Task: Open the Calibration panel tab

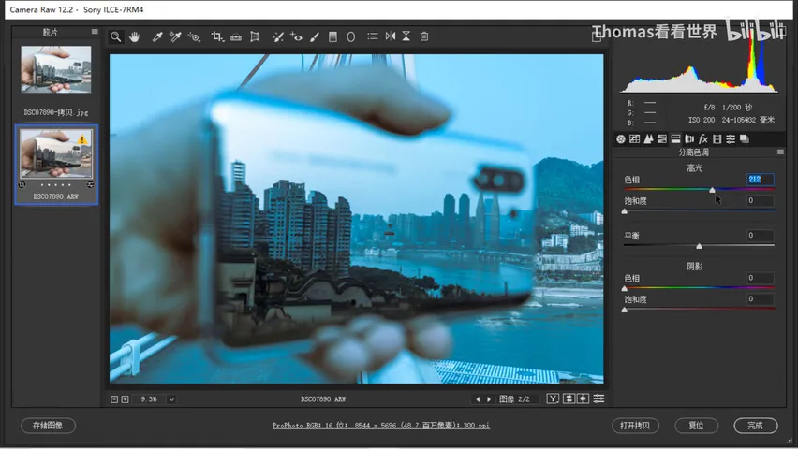Action: click(717, 138)
